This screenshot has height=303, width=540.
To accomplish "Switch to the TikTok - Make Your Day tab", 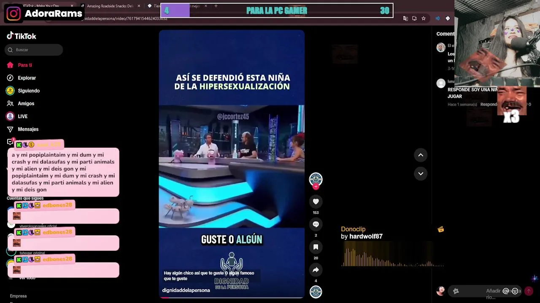I will tap(41, 6).
